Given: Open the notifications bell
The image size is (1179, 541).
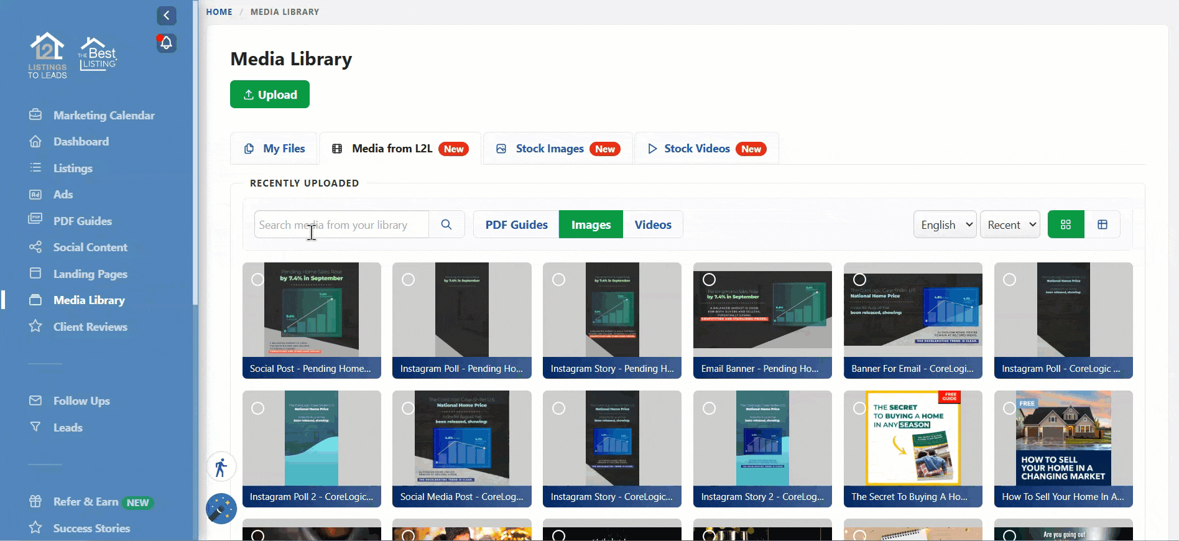Looking at the screenshot, I should coord(167,43).
